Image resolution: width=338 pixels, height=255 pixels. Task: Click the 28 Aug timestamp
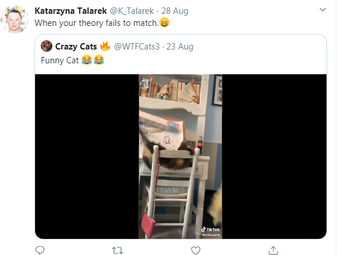pyautogui.click(x=175, y=11)
